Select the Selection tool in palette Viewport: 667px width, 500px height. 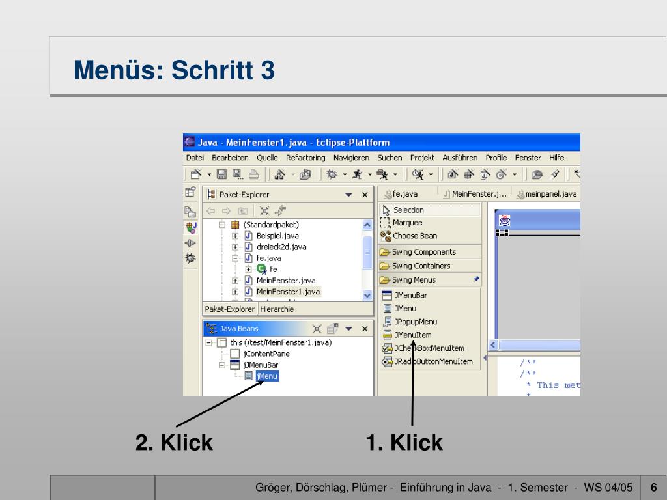pyautogui.click(x=430, y=210)
